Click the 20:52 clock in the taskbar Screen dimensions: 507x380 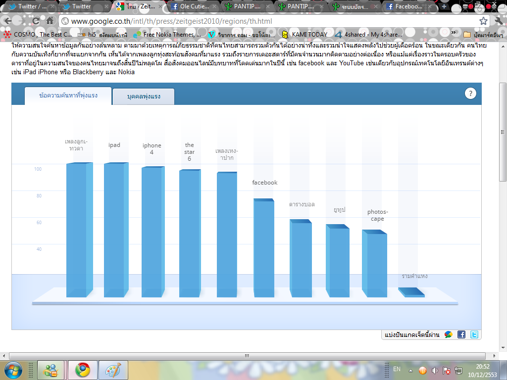point(482,367)
